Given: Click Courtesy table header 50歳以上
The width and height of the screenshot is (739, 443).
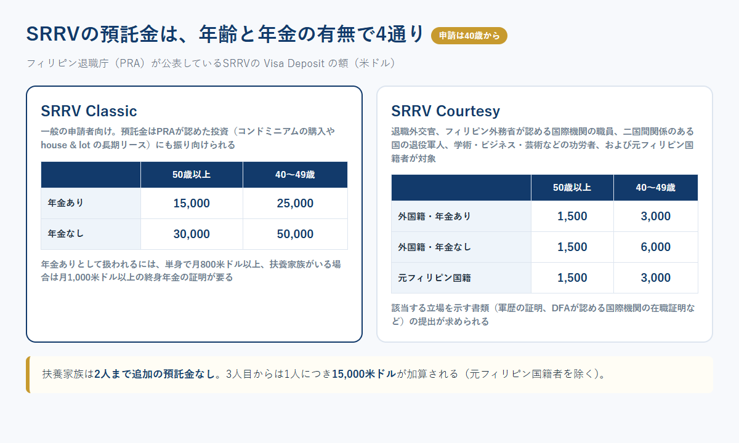Looking at the screenshot, I should [572, 188].
